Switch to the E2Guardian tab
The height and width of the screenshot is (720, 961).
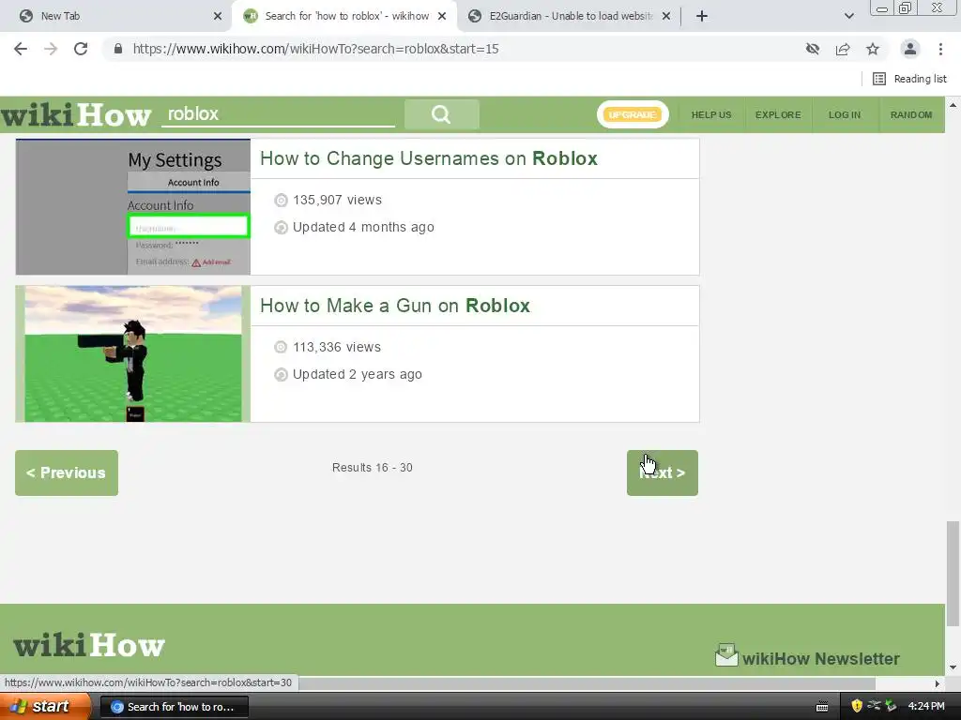tap(570, 16)
